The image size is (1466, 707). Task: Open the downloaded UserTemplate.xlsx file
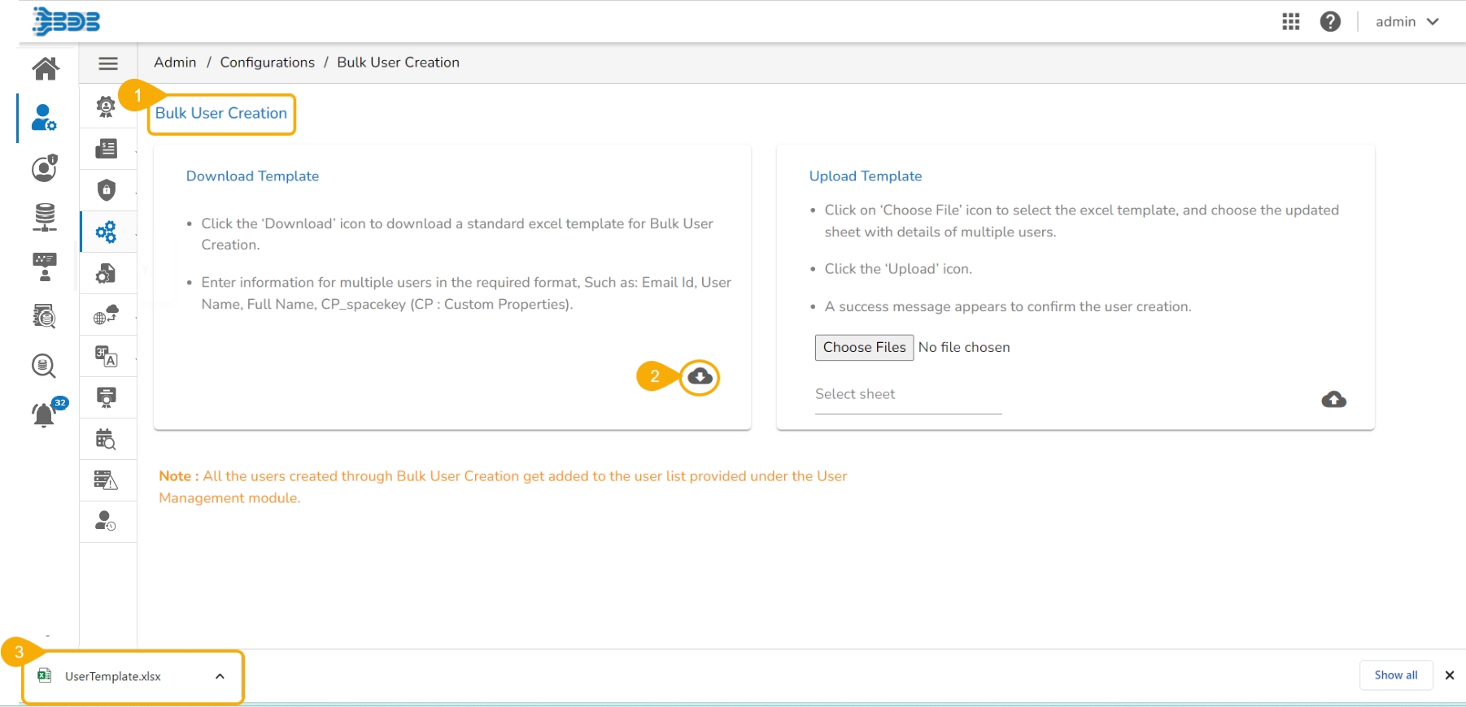(x=112, y=677)
